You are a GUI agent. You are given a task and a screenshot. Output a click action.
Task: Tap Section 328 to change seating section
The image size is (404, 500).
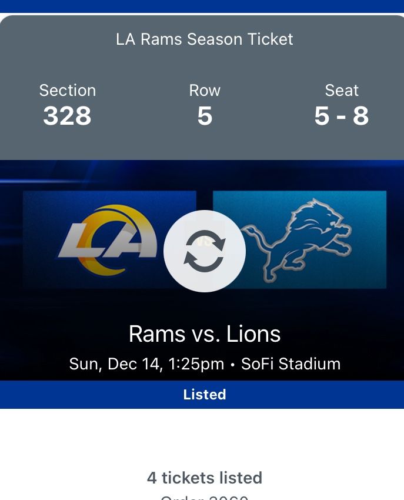click(67, 106)
